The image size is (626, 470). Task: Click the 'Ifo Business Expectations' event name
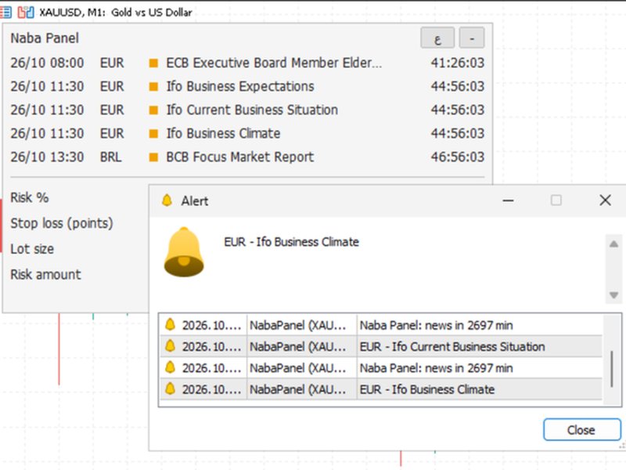pyautogui.click(x=240, y=87)
